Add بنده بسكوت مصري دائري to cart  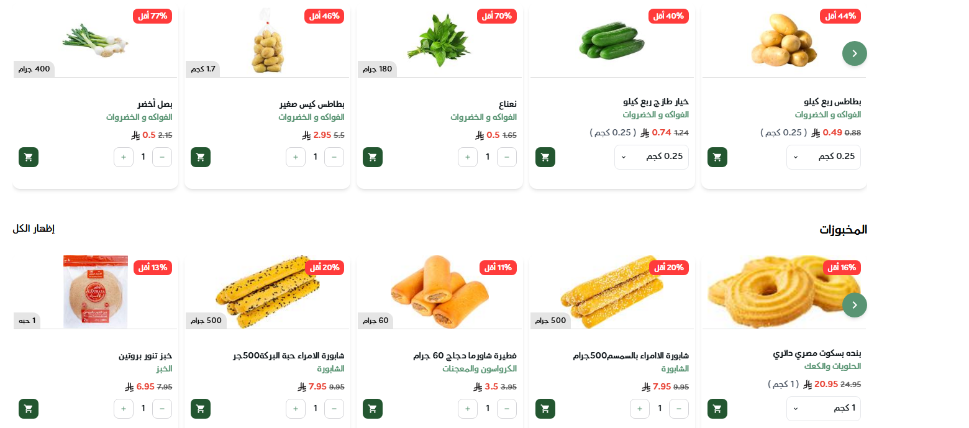pos(717,409)
